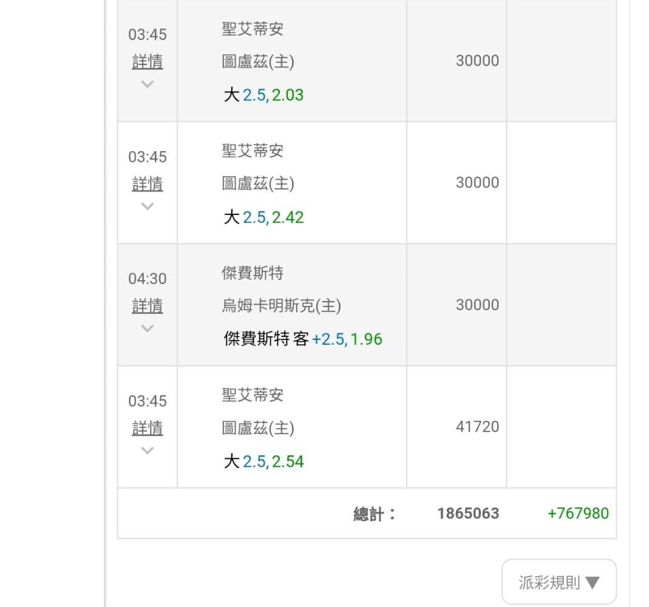Viewport: 649px width, 607px height.
Task: Open 詳情 link for the 41720 bet
Action: click(148, 428)
